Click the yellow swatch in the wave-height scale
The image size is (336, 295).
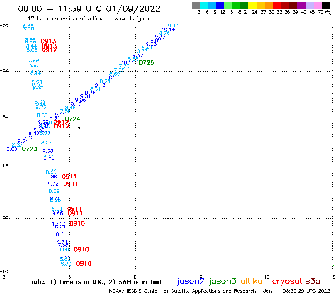click(x=252, y=6)
